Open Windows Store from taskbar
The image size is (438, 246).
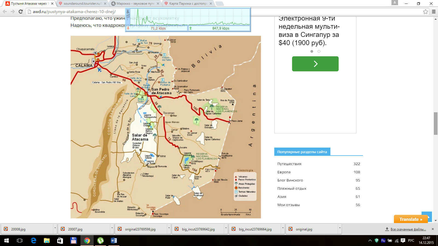pyautogui.click(x=60, y=241)
